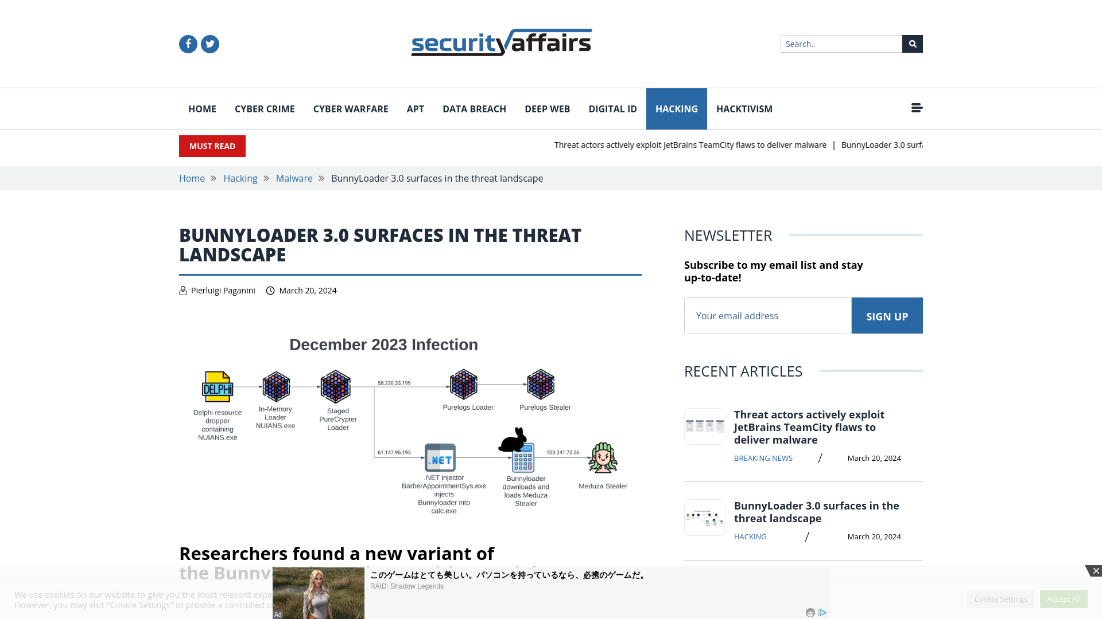Click the Twitter social media icon
The width and height of the screenshot is (1102, 619).
(209, 44)
